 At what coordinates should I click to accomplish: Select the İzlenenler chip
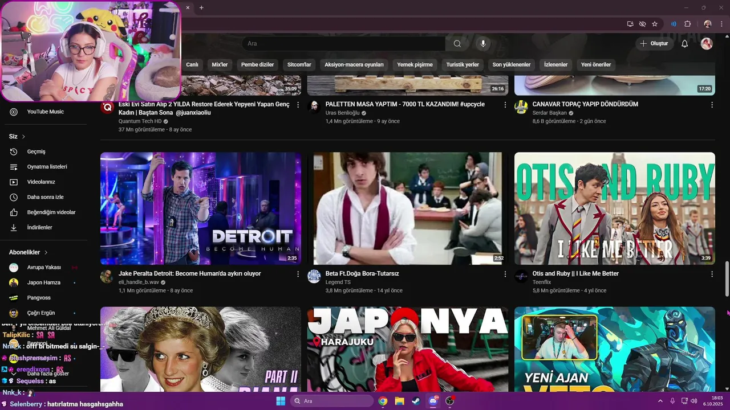pyautogui.click(x=556, y=64)
